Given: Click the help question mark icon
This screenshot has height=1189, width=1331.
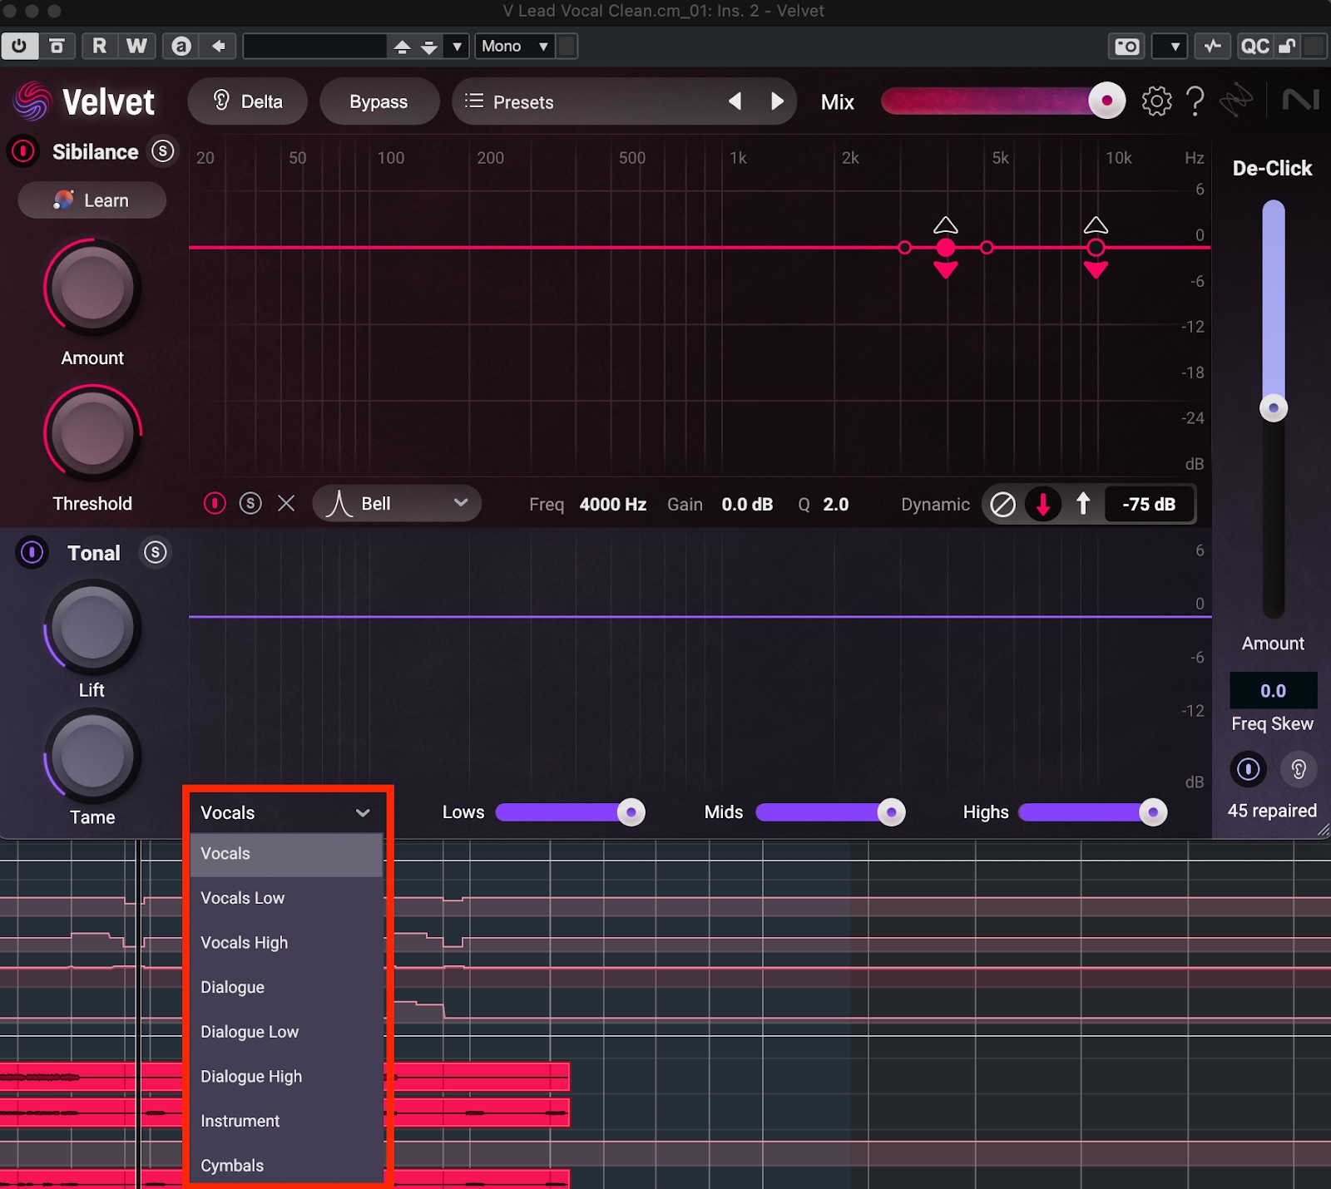Looking at the screenshot, I should [1195, 101].
